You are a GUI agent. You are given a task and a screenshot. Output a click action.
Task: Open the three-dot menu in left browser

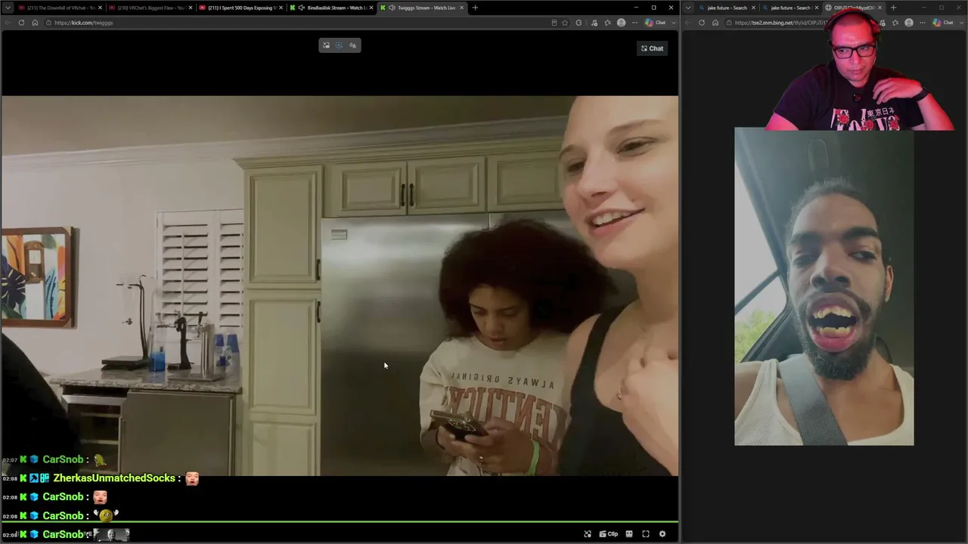click(x=634, y=23)
